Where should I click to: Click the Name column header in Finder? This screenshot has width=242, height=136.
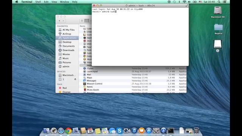pos(85,26)
